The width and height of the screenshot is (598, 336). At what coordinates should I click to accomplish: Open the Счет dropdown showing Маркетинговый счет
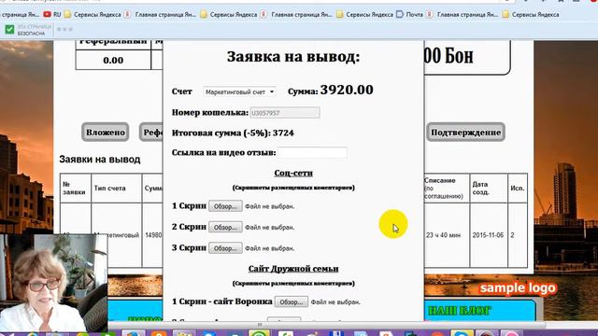(x=239, y=91)
